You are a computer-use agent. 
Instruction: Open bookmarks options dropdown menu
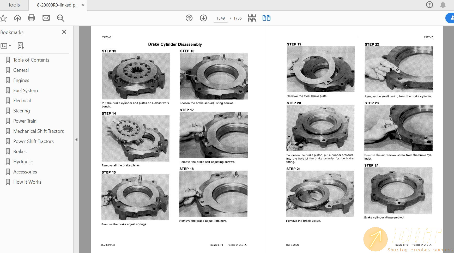coord(6,46)
